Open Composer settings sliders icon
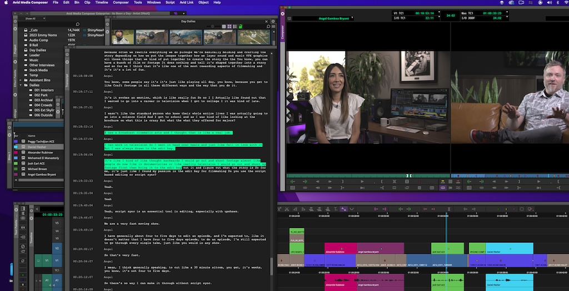Image resolution: width=569 pixels, height=291 pixels. pyautogui.click(x=458, y=188)
